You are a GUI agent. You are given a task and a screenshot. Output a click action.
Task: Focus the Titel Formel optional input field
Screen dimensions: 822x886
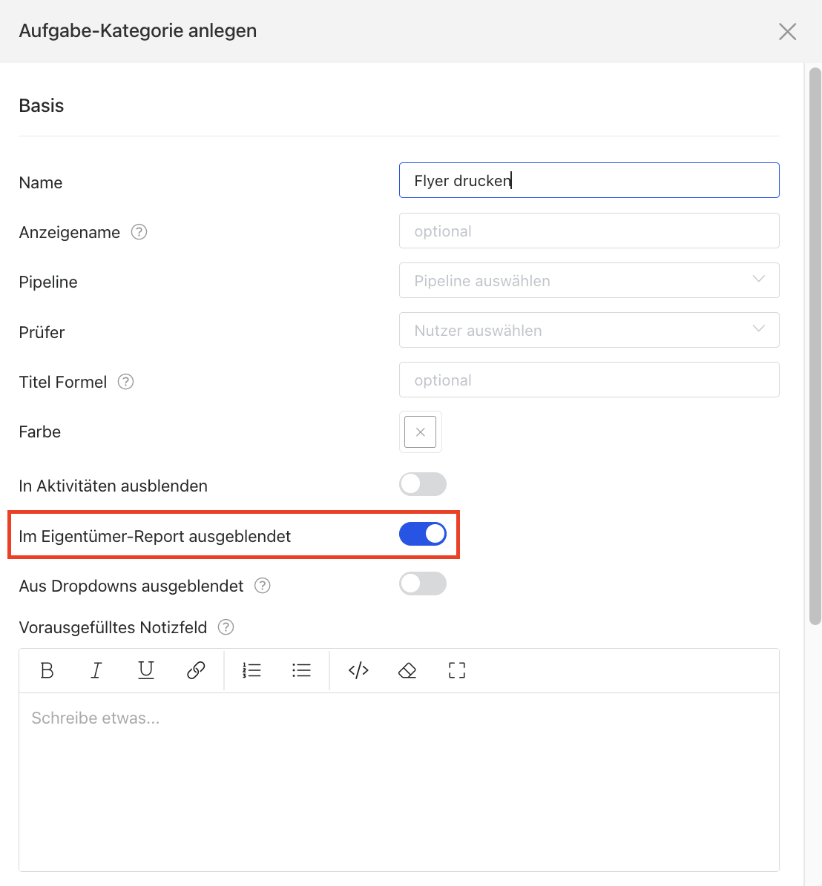pos(589,380)
